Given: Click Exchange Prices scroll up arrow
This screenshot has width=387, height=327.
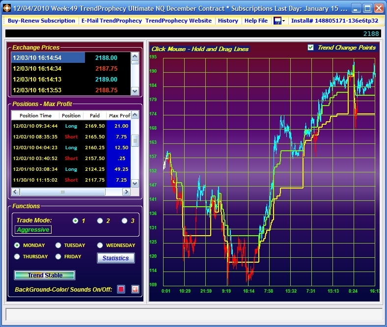Looking at the screenshot, I should [x=135, y=56].
